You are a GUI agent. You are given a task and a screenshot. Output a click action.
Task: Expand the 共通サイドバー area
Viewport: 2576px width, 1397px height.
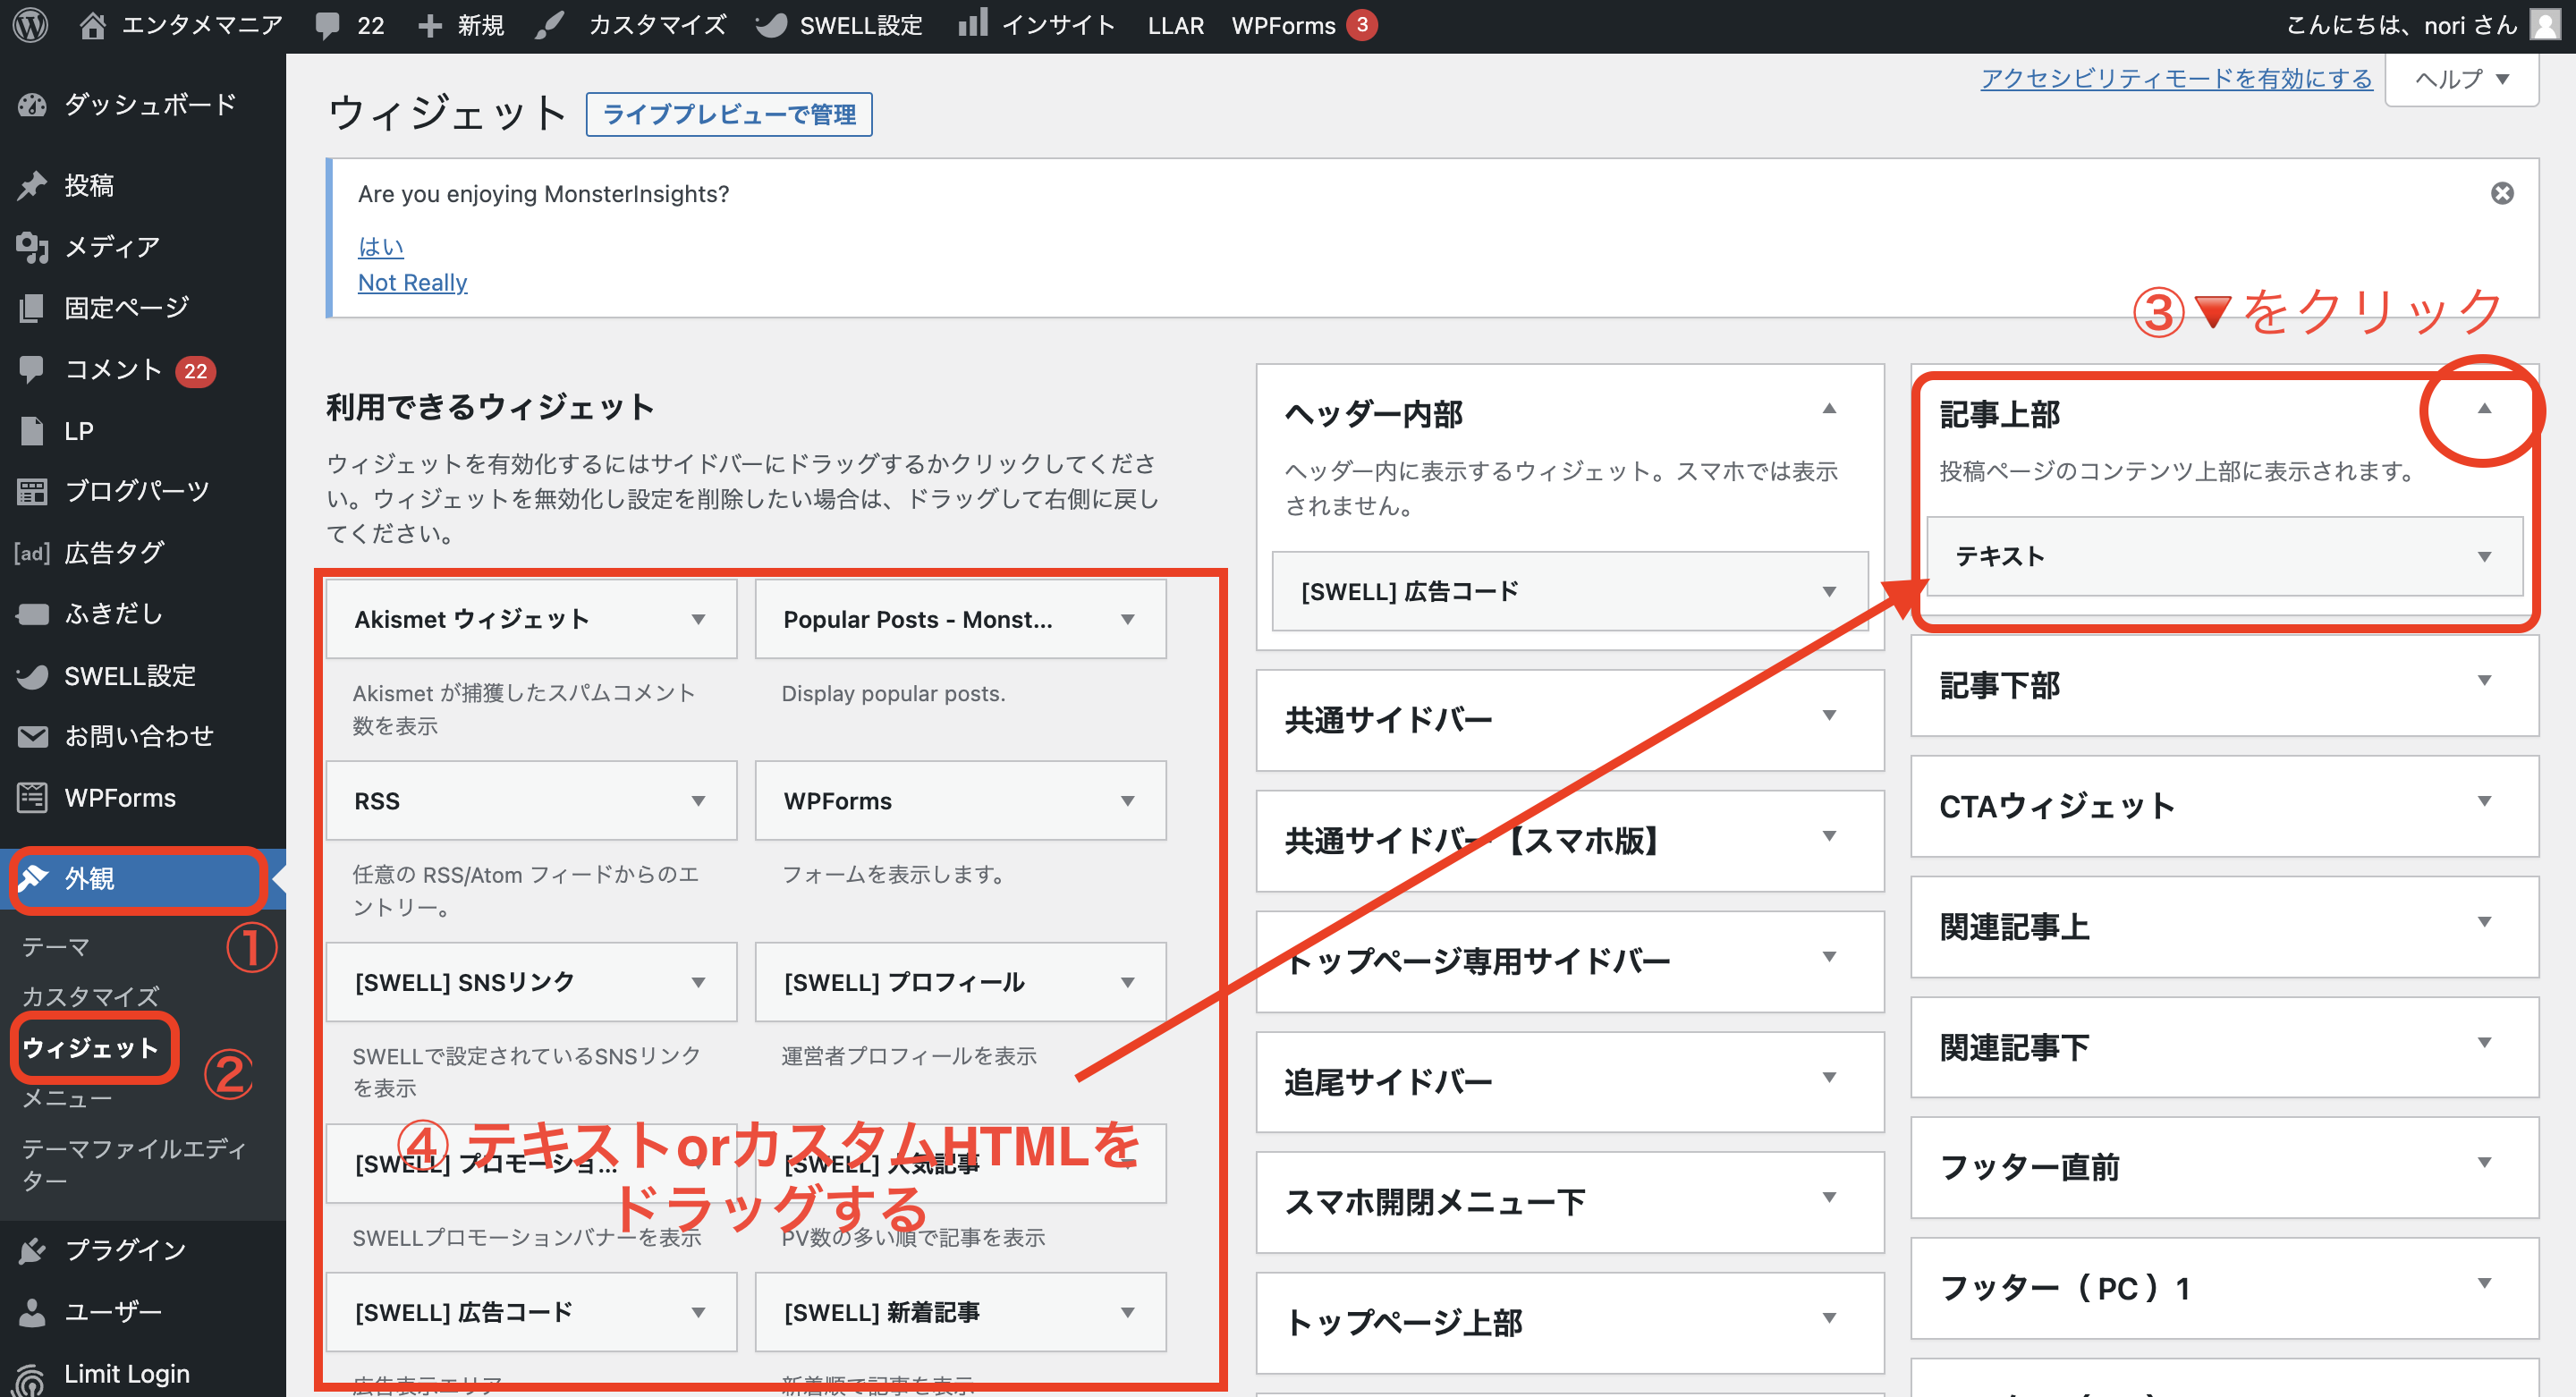[x=1829, y=716]
